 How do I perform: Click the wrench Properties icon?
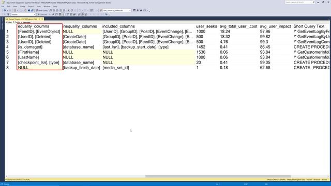(x=138, y=10)
